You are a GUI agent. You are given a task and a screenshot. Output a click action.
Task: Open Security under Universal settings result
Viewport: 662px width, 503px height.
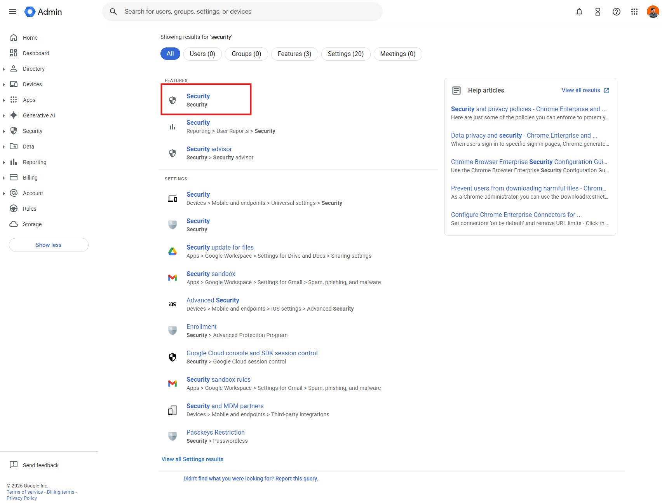tap(198, 194)
